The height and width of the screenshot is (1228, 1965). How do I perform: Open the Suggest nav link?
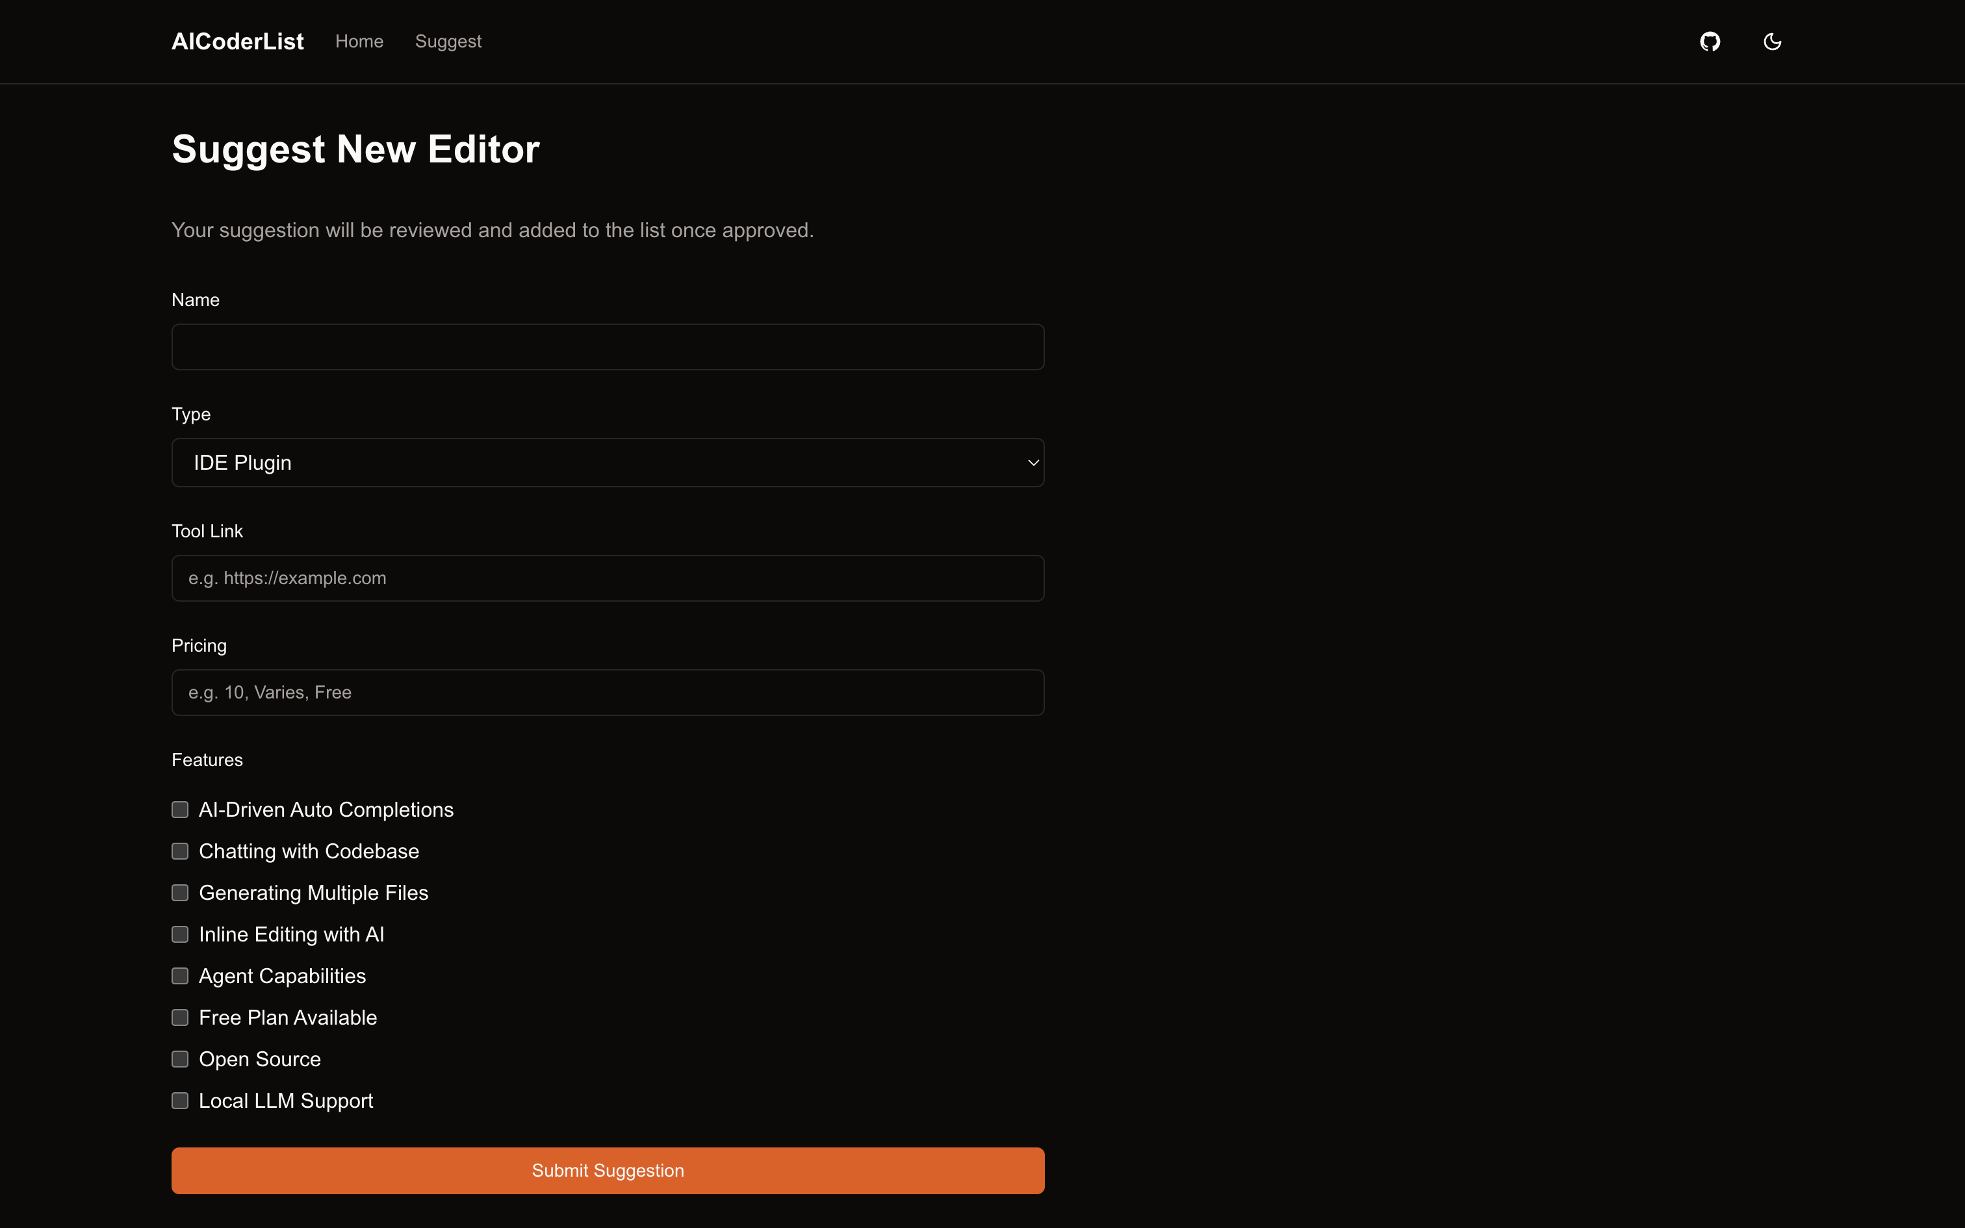pyautogui.click(x=448, y=42)
